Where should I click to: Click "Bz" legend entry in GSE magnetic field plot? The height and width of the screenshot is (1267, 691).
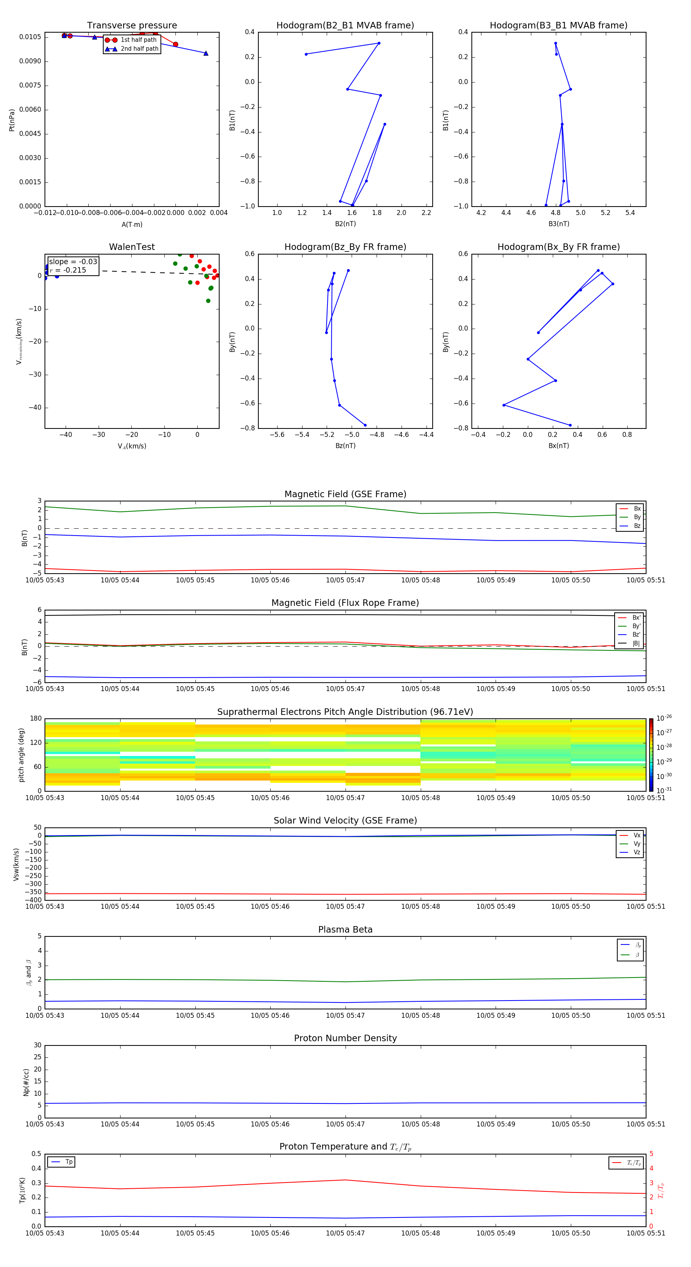(630, 526)
